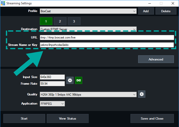Open Quality settings gear icon
179x127 pixels.
[142, 94]
